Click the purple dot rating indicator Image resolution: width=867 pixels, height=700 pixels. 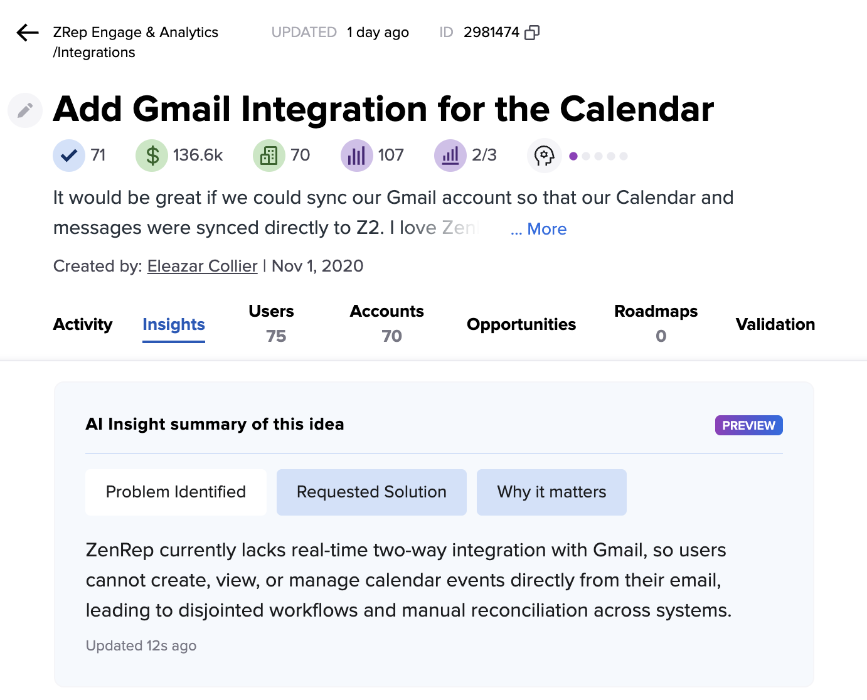[x=573, y=156]
